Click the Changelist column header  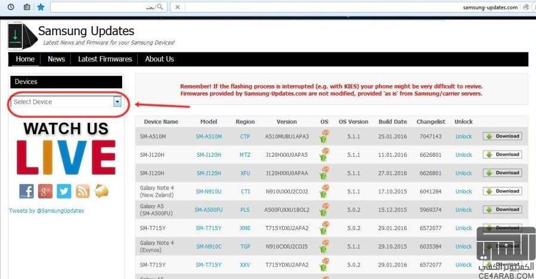pos(430,122)
